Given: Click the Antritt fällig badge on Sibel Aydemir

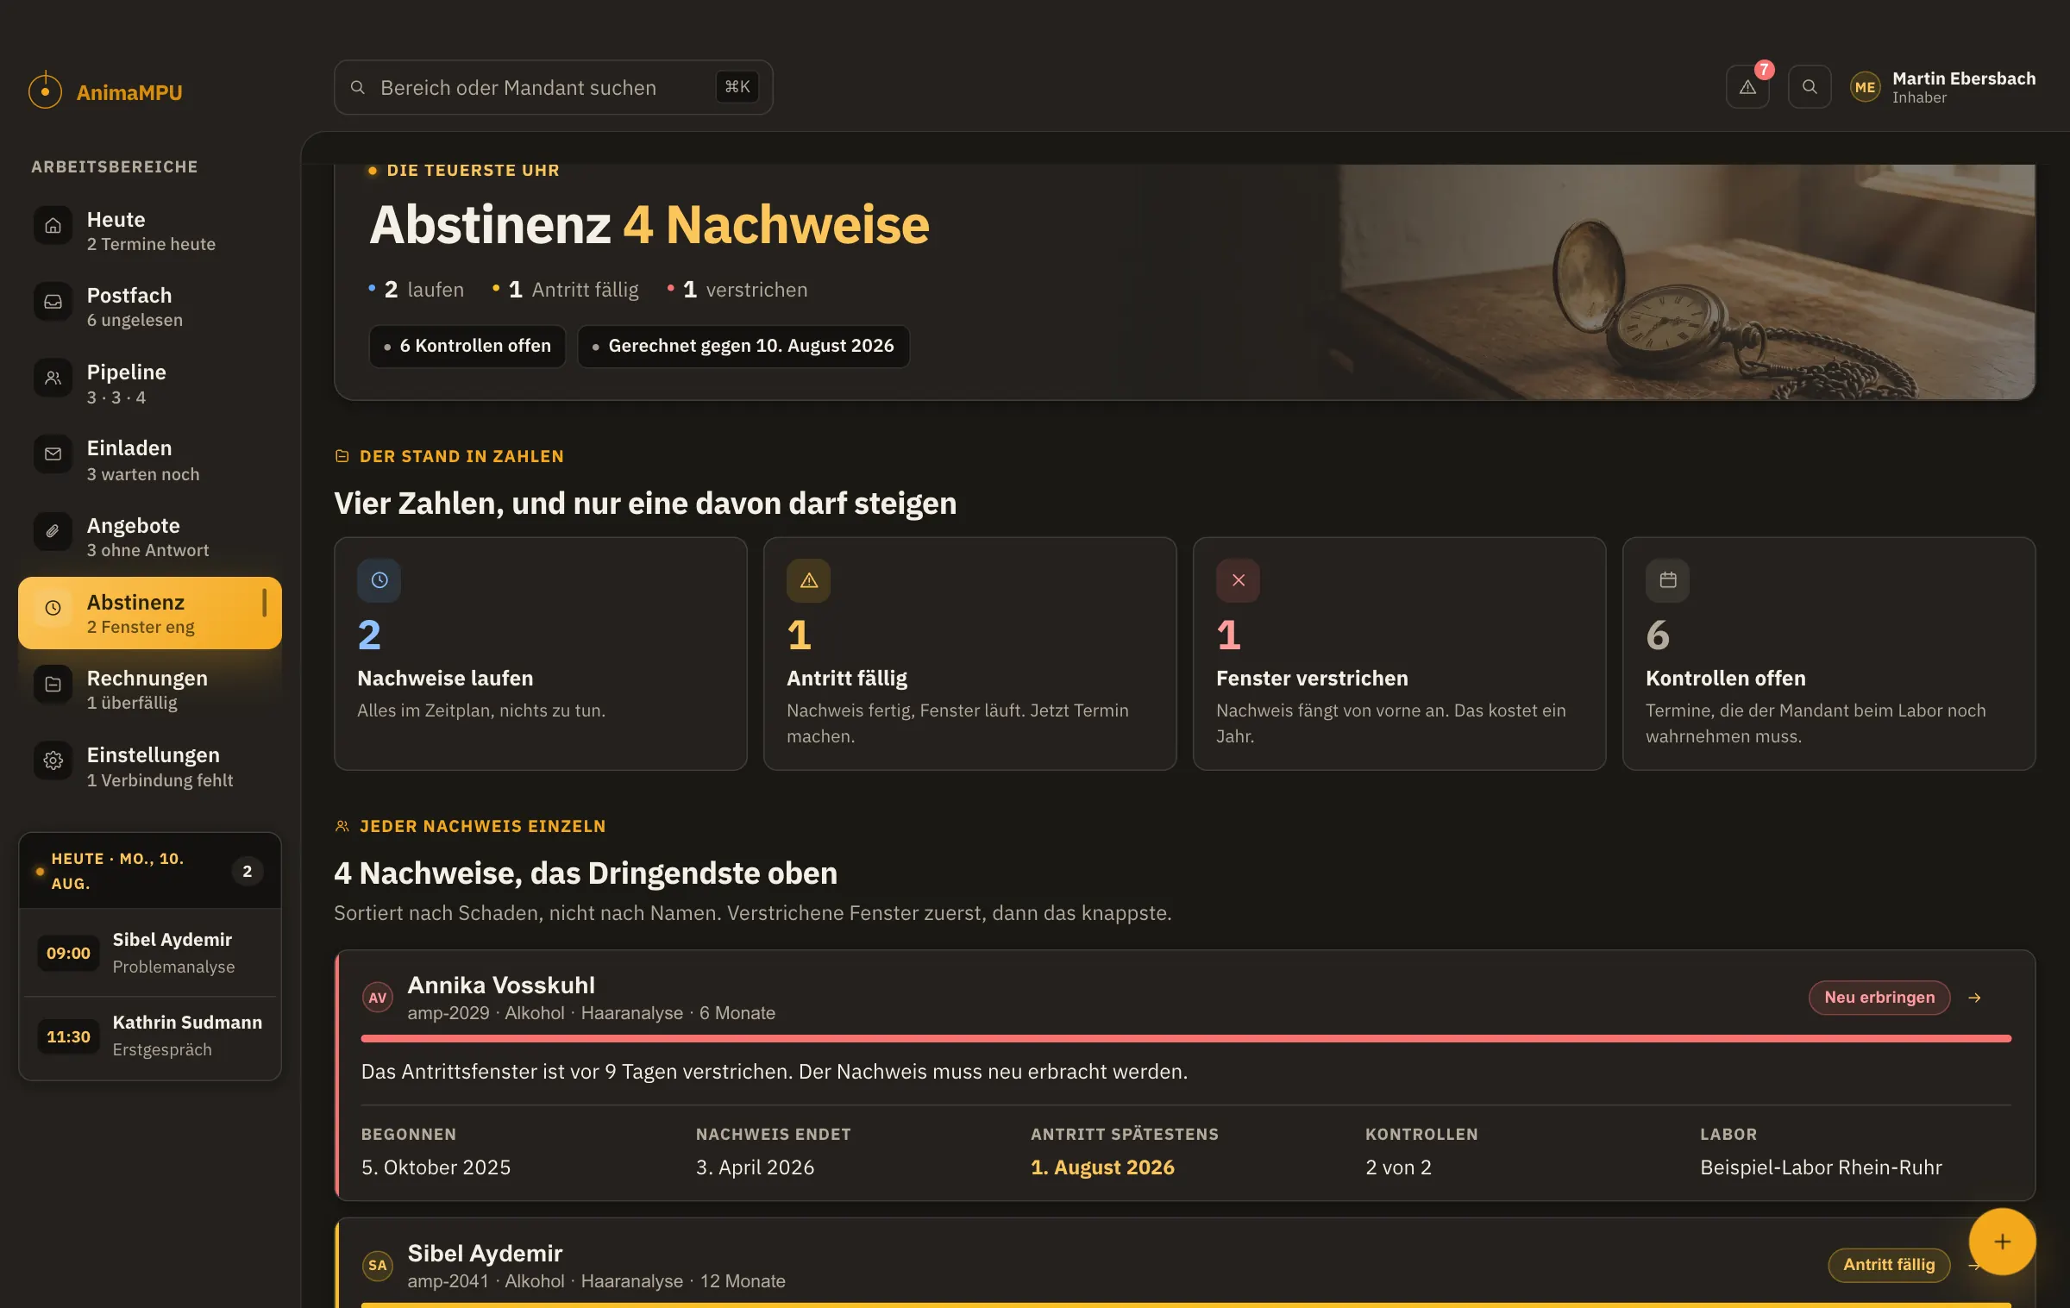Looking at the screenshot, I should pos(1889,1265).
